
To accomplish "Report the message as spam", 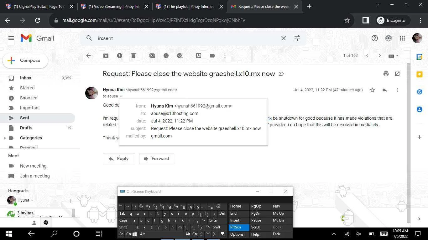I will 120,56.
